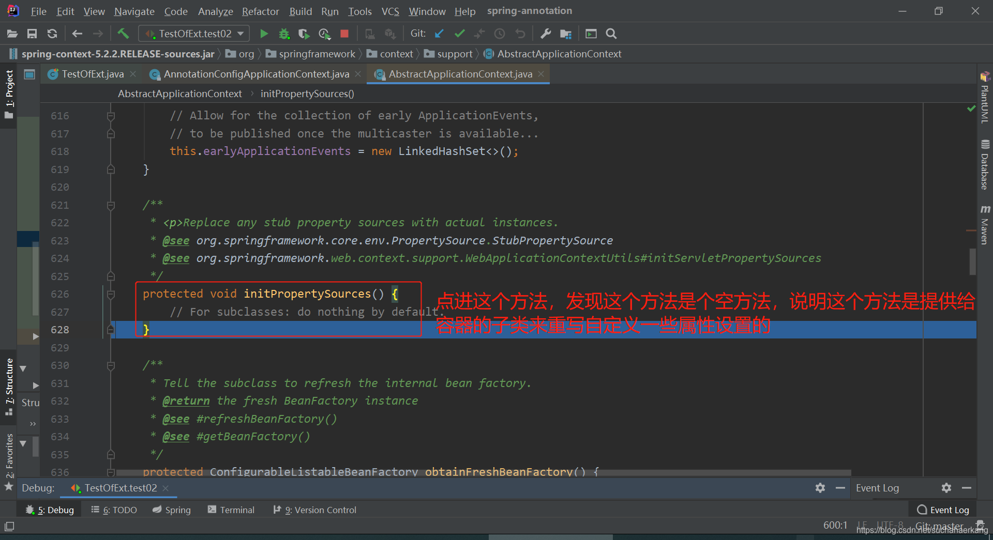
Task: Close the TestOfExt.test02 debug session tab
Action: (x=165, y=488)
